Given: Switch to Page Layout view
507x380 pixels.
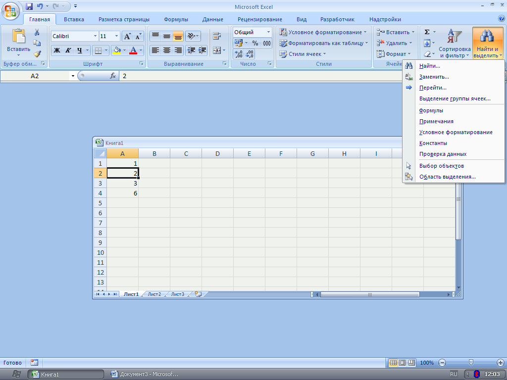Looking at the screenshot, I should pos(402,363).
